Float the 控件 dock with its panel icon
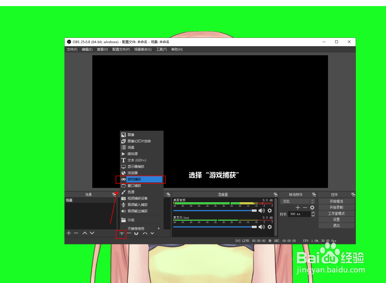The width and height of the screenshot is (386, 283). point(353,195)
